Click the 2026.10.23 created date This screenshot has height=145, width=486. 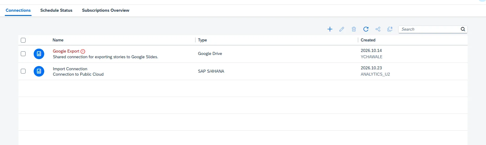[371, 68]
